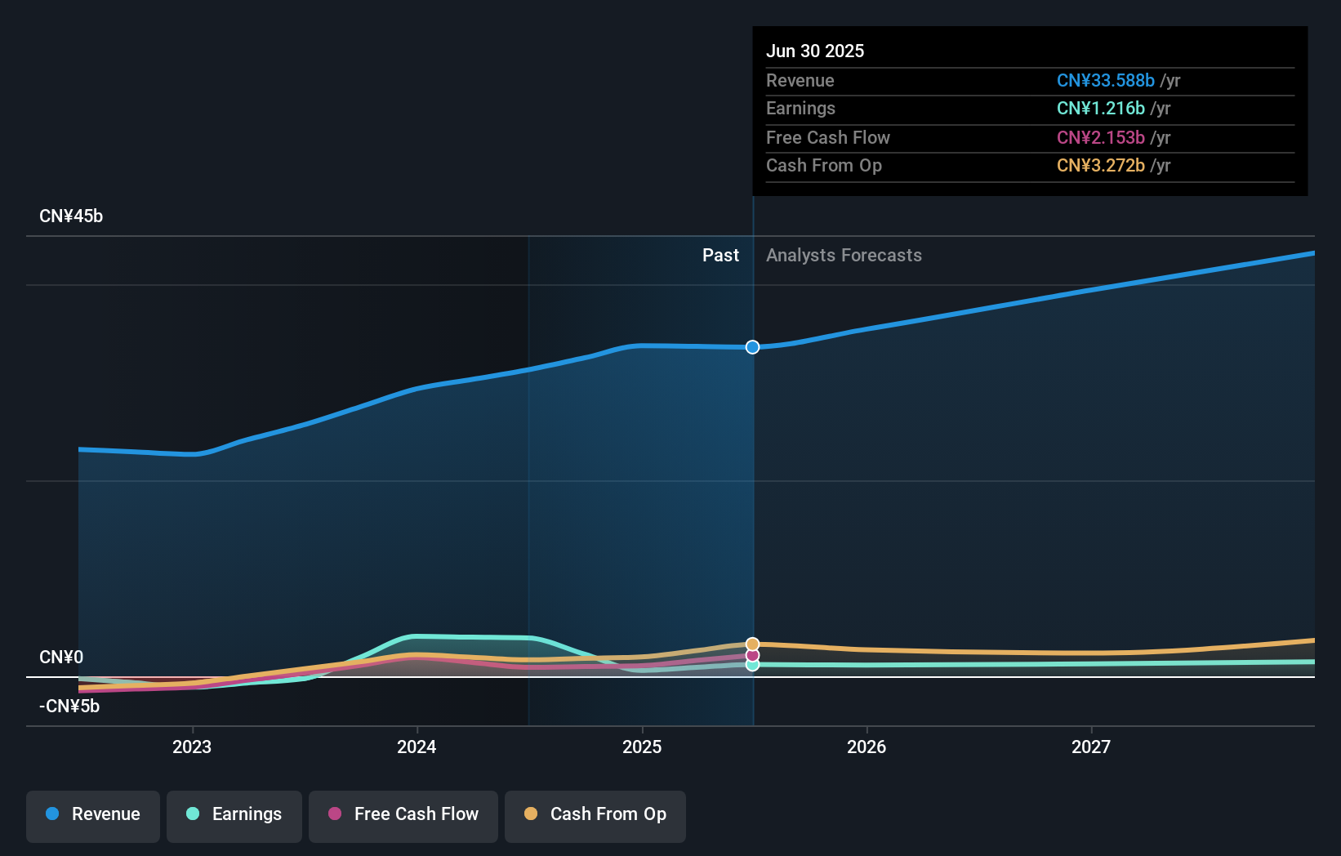Click the 2027 x-axis label
Viewport: 1341px width, 856px height.
[1091, 747]
